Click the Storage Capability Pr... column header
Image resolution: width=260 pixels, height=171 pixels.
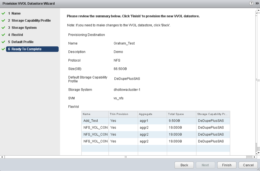(x=213, y=114)
